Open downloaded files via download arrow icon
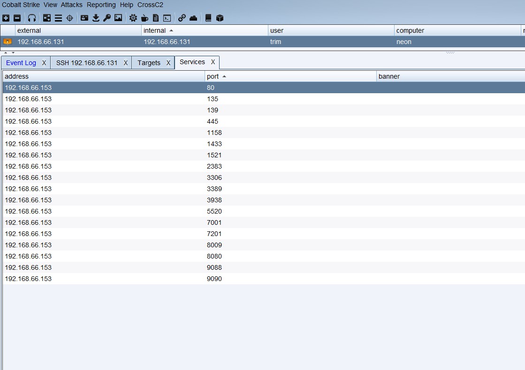525x370 pixels. coord(96,18)
